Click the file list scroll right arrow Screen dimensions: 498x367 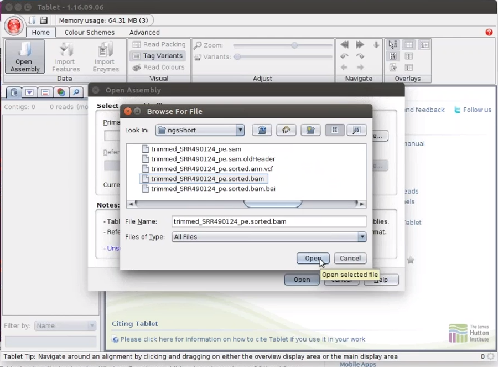pos(362,204)
